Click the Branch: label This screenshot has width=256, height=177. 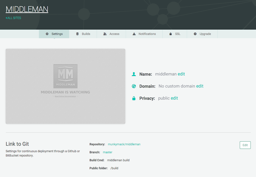tap(95, 152)
